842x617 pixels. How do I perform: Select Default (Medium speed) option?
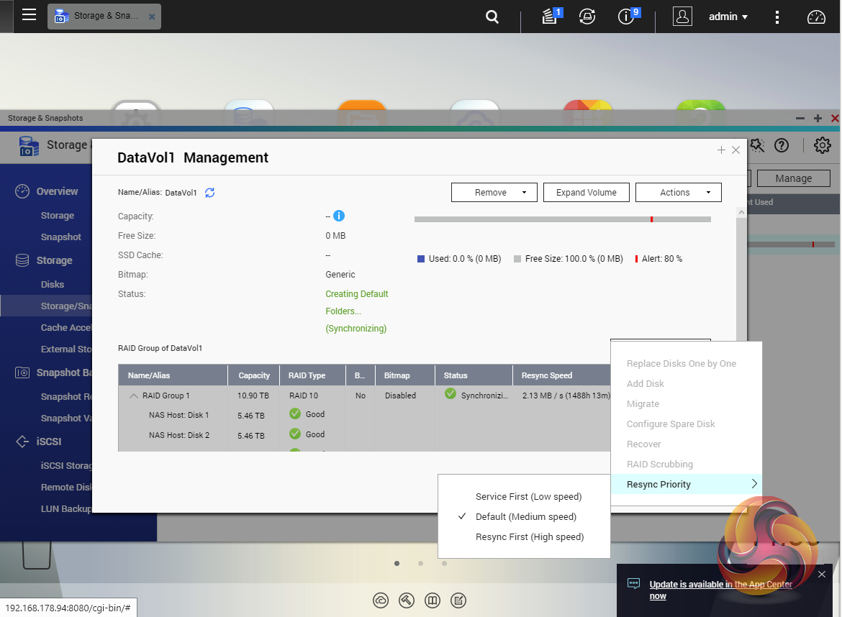525,516
